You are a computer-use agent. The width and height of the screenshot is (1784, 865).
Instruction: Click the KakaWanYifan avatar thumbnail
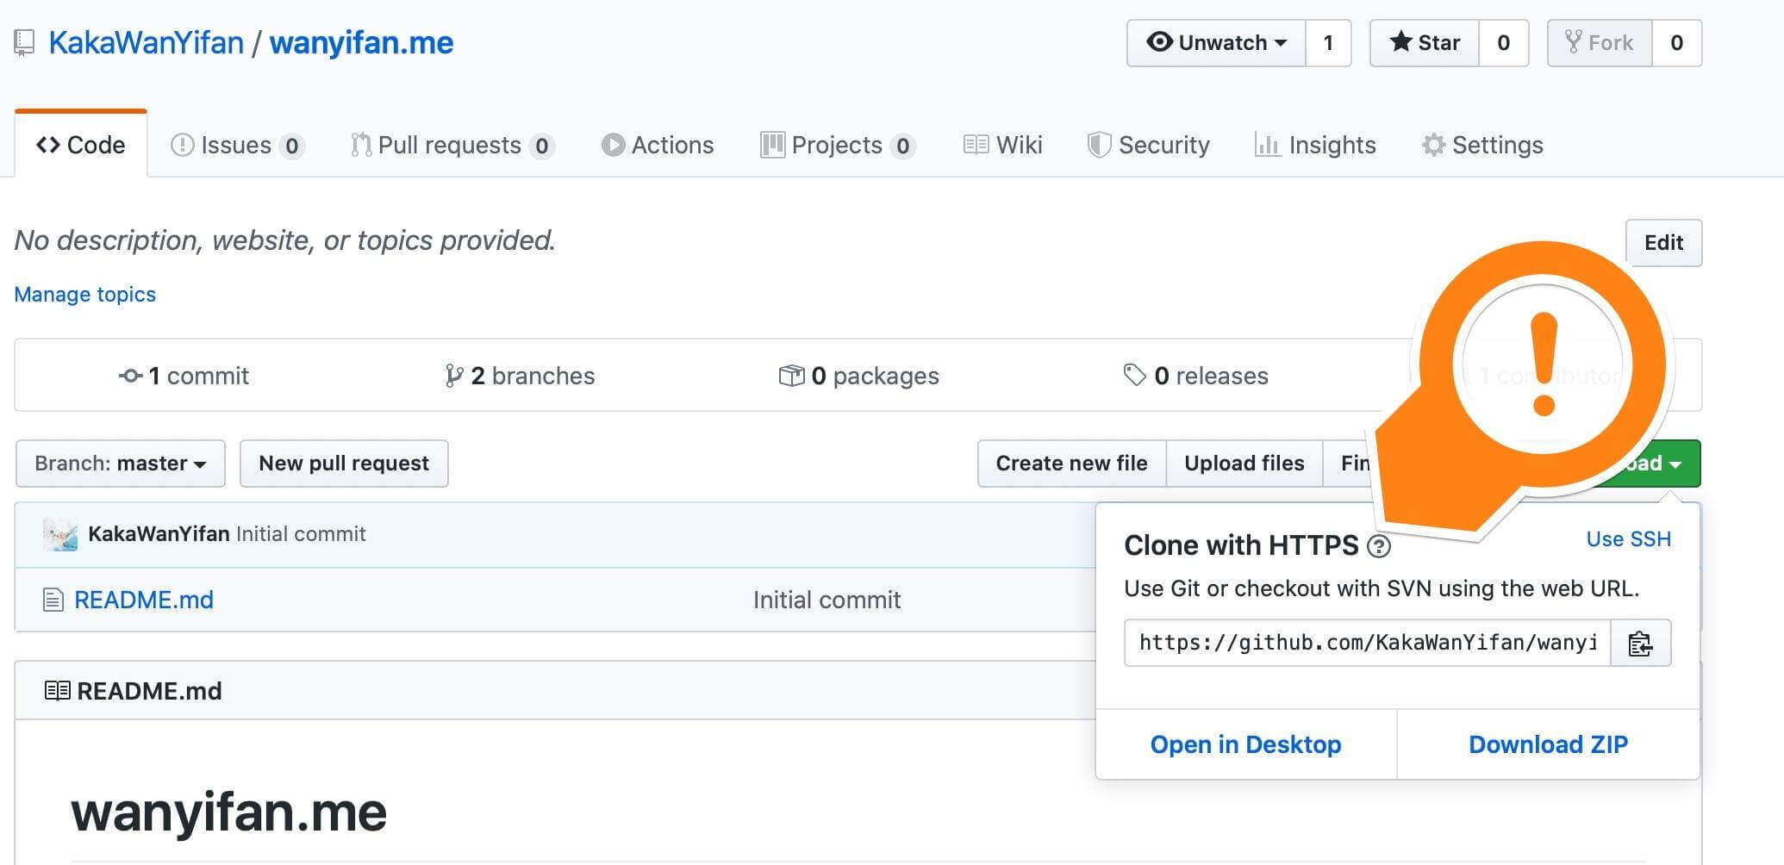[60, 535]
